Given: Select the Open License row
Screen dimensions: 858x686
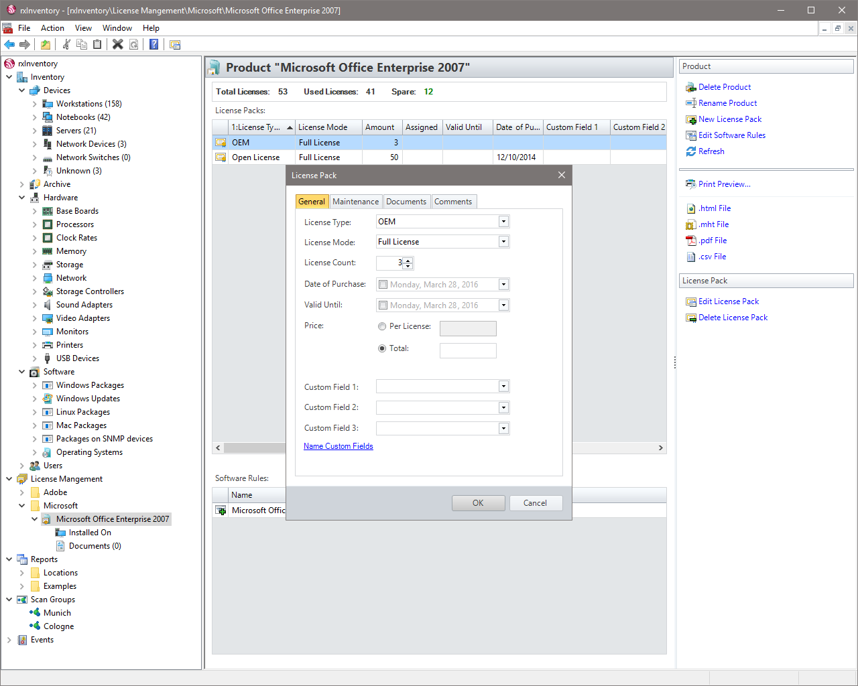Looking at the screenshot, I should (439, 157).
